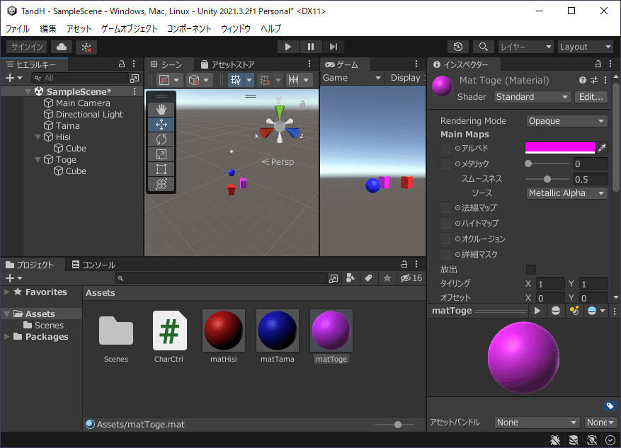Collapse the Hisi object in Hierarchy

click(38, 137)
